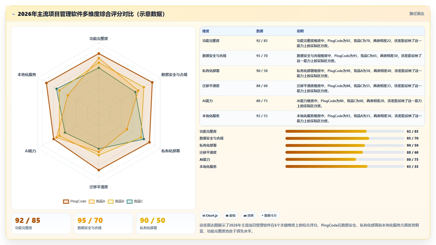Click the 迁移平滑度 label in the progress list
The height and width of the screenshot is (245, 436).
pyautogui.click(x=208, y=153)
